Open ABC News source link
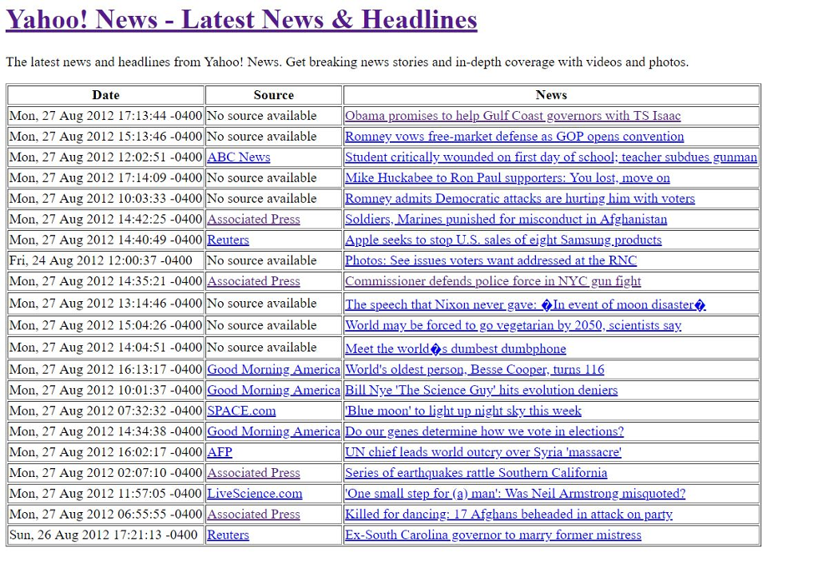This screenshot has width=818, height=568. pyautogui.click(x=238, y=157)
